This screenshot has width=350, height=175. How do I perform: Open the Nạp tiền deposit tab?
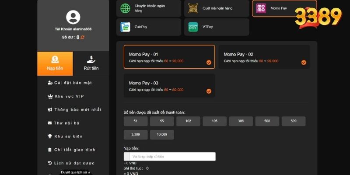click(x=55, y=63)
